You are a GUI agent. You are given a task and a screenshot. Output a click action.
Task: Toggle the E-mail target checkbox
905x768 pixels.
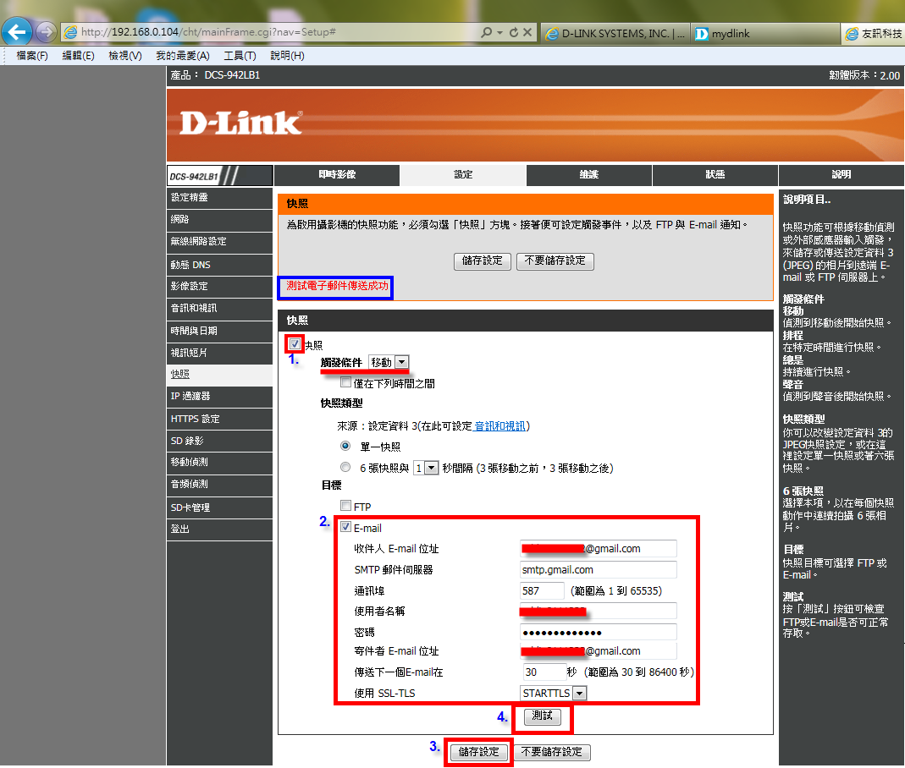(x=345, y=528)
